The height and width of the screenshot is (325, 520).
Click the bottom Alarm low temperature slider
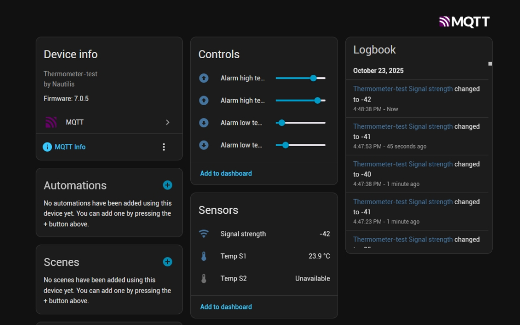point(300,145)
